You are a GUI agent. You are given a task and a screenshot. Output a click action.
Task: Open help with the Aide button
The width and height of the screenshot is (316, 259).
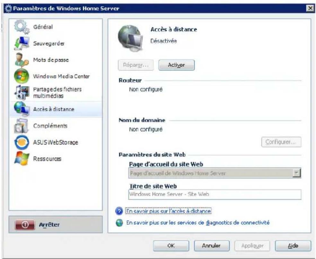tap(293, 246)
